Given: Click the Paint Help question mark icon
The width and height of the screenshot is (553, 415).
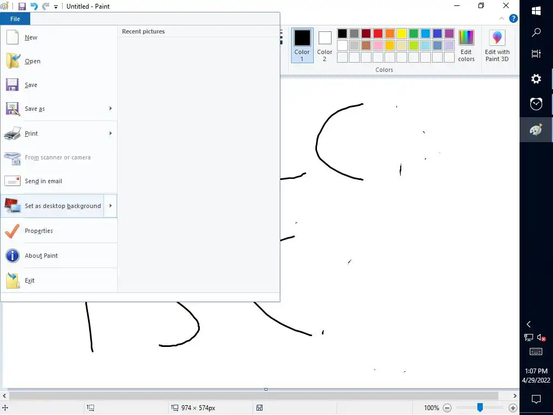Looking at the screenshot, I should tap(514, 18).
